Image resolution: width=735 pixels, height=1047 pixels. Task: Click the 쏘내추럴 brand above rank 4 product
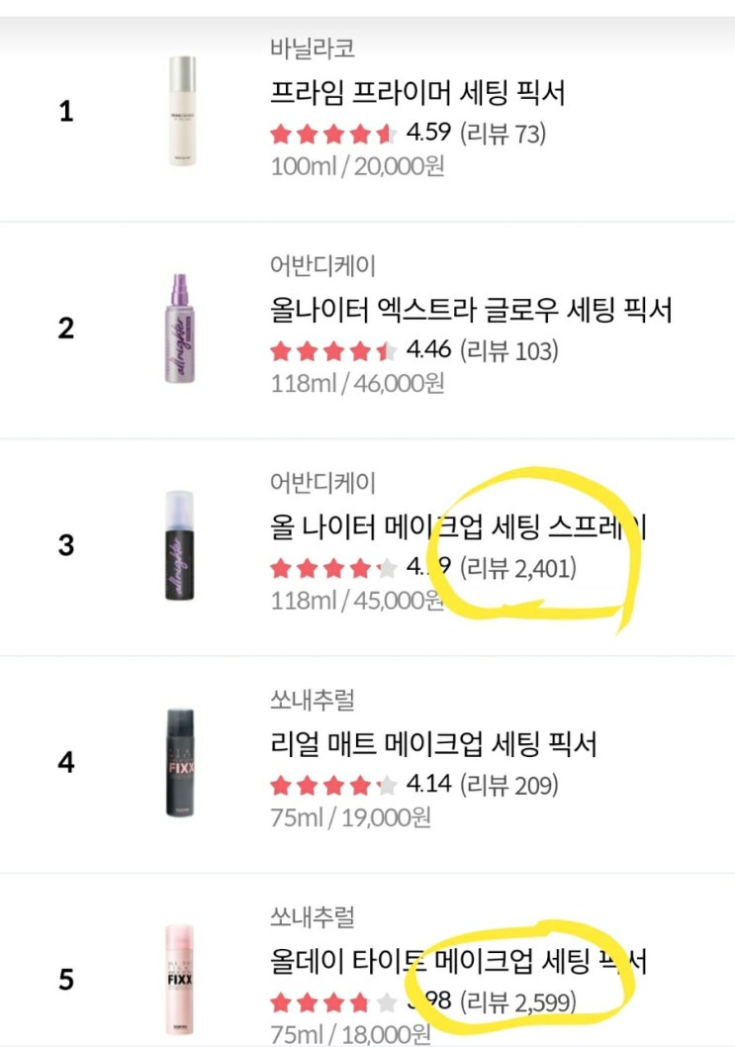pyautogui.click(x=313, y=700)
